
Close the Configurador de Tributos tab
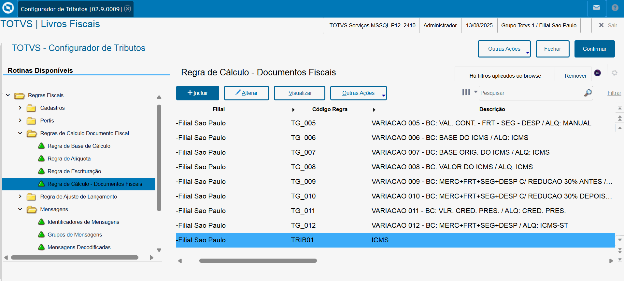pos(128,9)
